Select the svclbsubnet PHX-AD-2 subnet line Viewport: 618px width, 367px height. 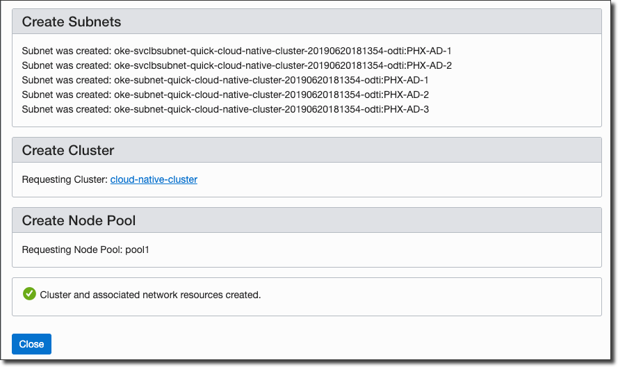237,65
